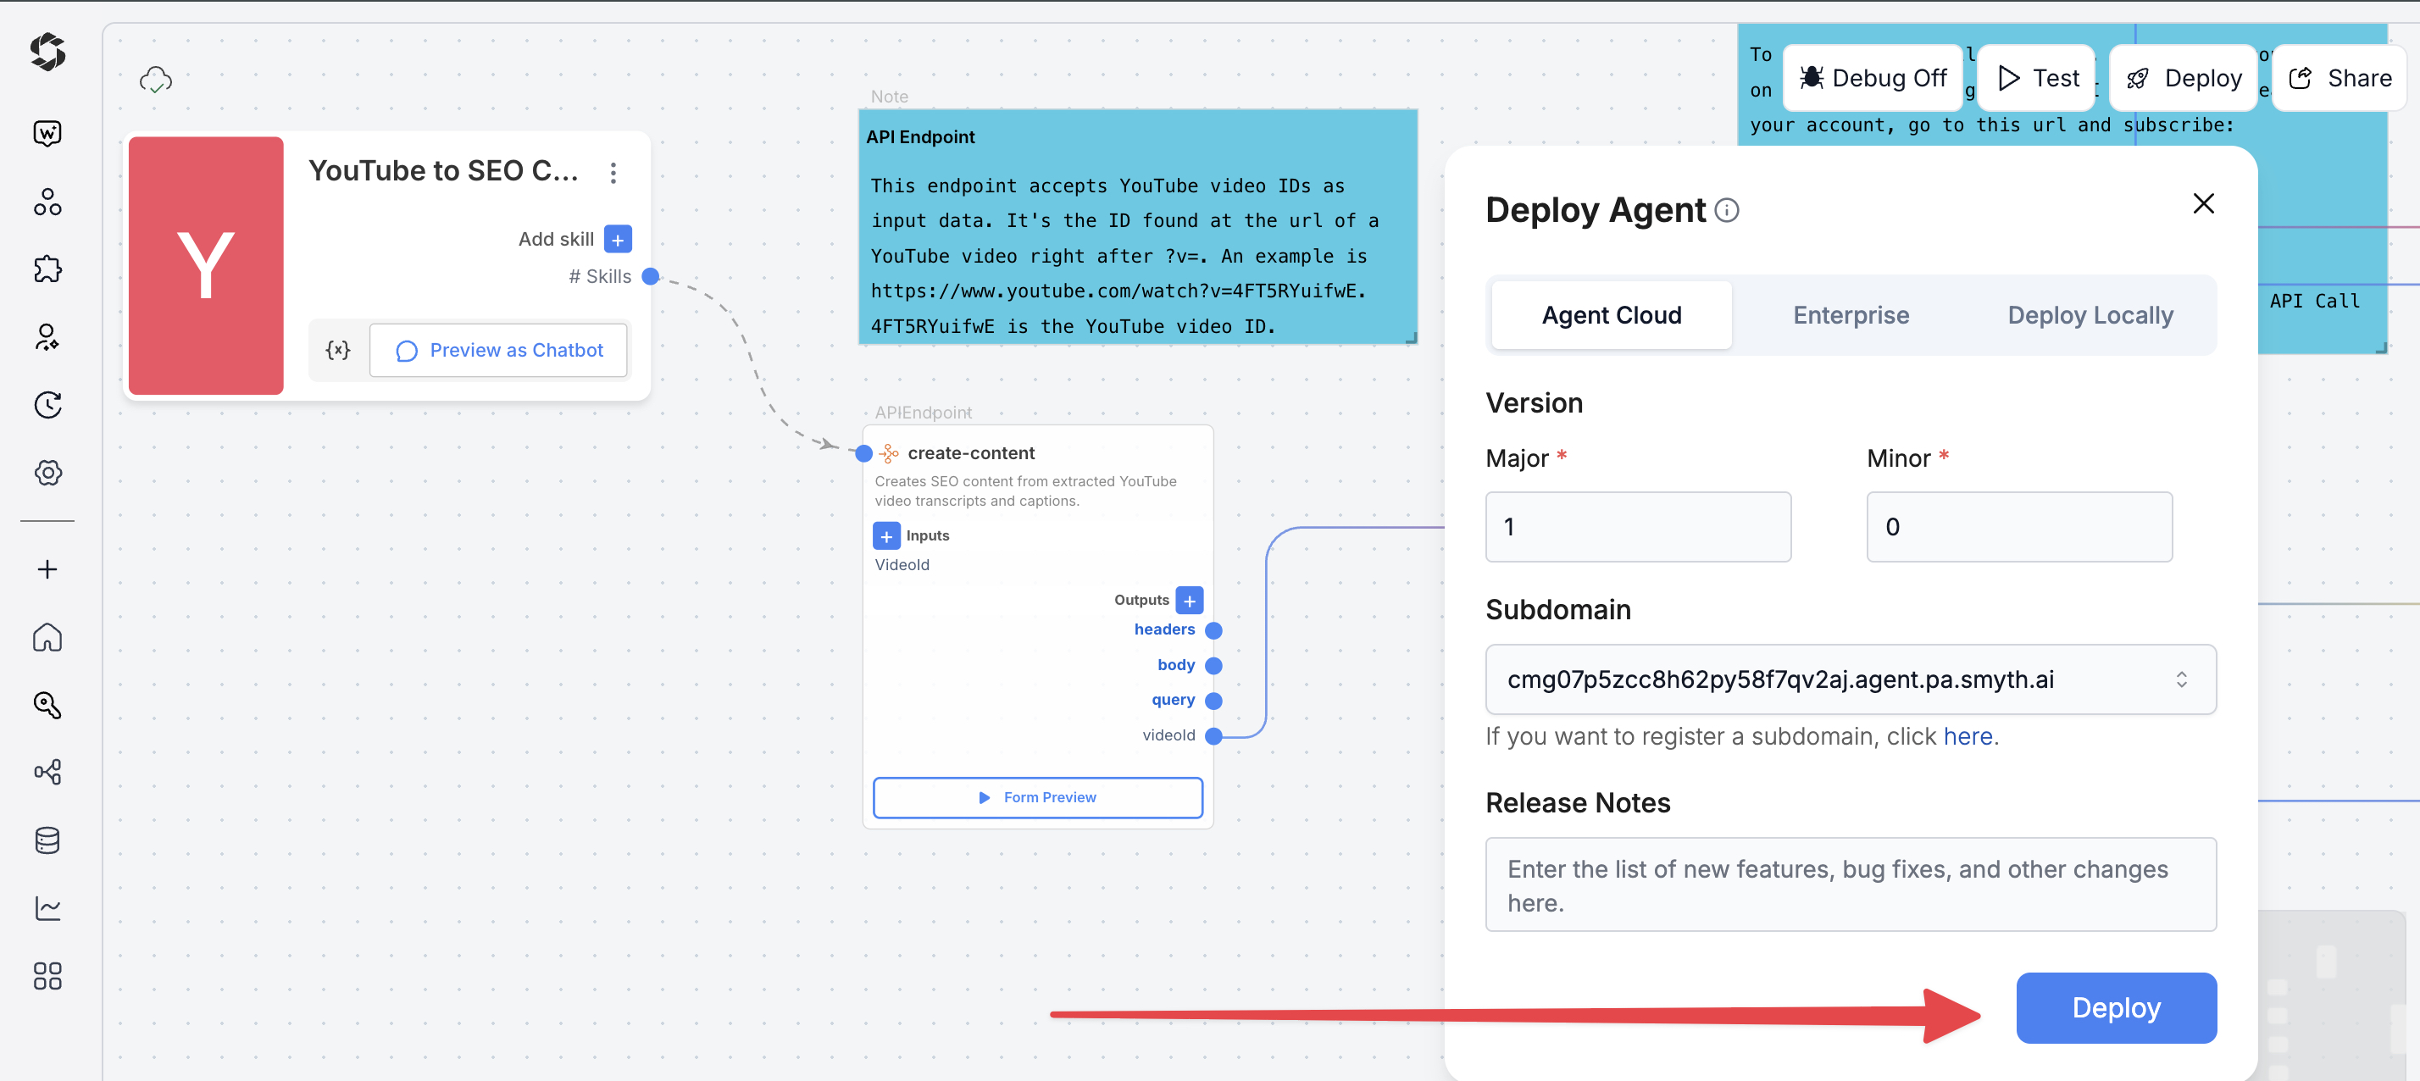Click the puzzle piece integrations icon
Viewport: 2420px width, 1081px height.
click(x=47, y=270)
